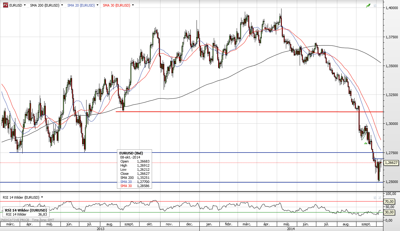
Task: Click the green triangle marker on chart
Action: tap(366, 143)
